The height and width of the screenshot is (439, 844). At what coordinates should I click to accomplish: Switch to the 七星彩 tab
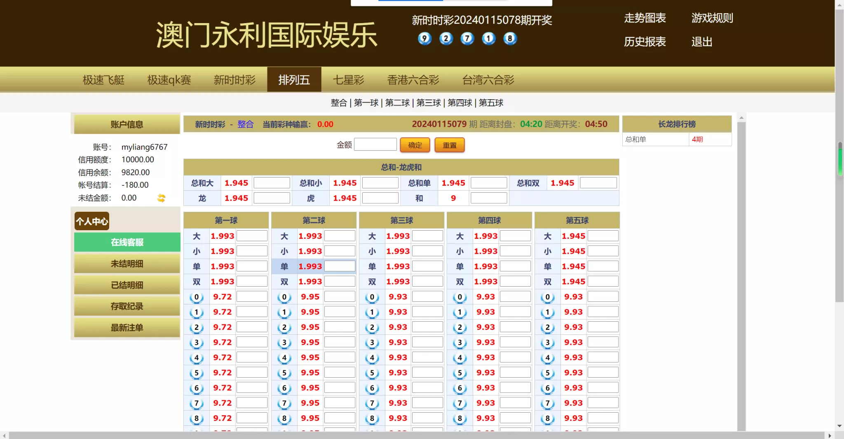[x=348, y=79]
